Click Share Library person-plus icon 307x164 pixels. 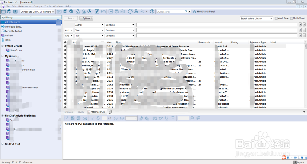point(136,12)
